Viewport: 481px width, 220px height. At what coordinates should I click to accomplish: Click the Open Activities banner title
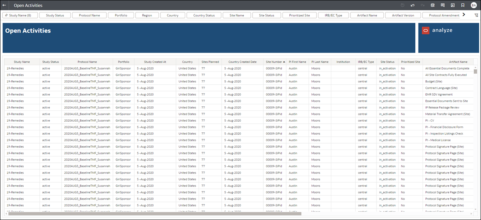(28, 31)
